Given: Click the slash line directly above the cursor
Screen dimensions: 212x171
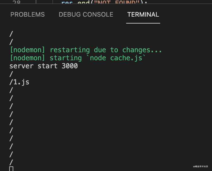Looking at the screenshot, I should pos(11,162).
